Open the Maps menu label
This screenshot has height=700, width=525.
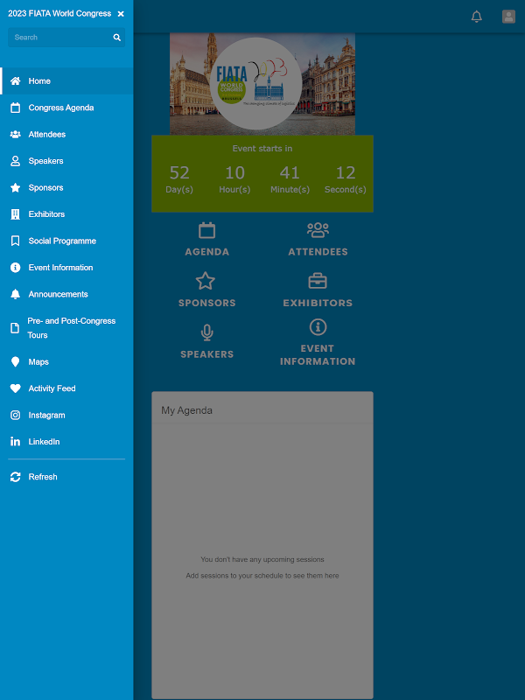point(38,361)
